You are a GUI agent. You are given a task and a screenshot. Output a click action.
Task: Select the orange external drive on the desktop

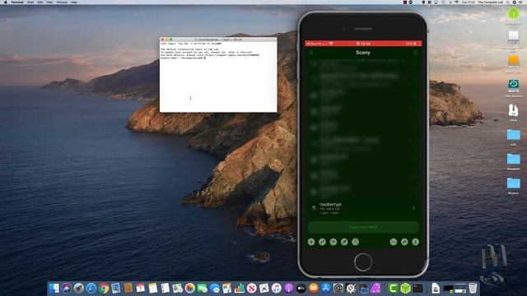[x=513, y=62]
